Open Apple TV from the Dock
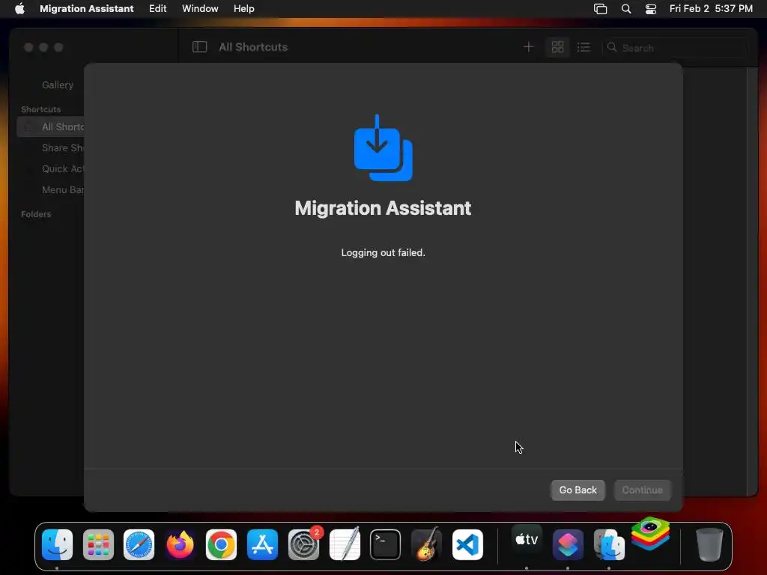 (527, 540)
